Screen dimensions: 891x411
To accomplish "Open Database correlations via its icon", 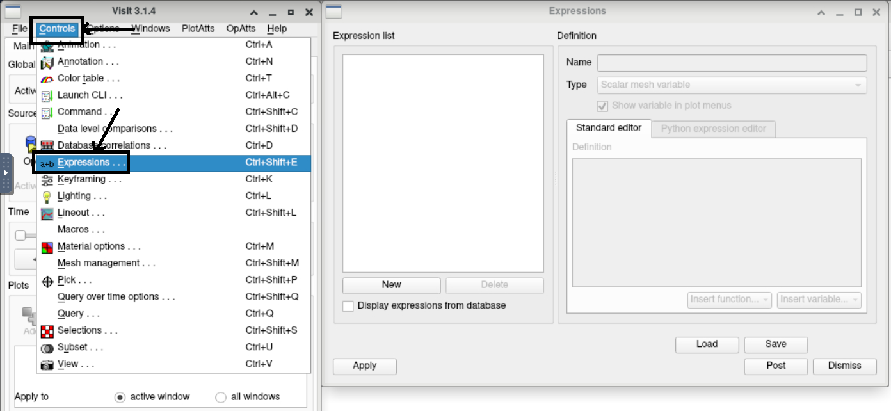I will point(47,146).
